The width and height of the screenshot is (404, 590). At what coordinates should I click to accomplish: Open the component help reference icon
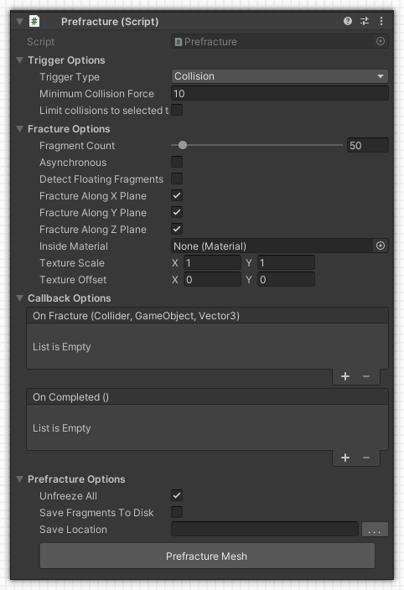coord(348,21)
